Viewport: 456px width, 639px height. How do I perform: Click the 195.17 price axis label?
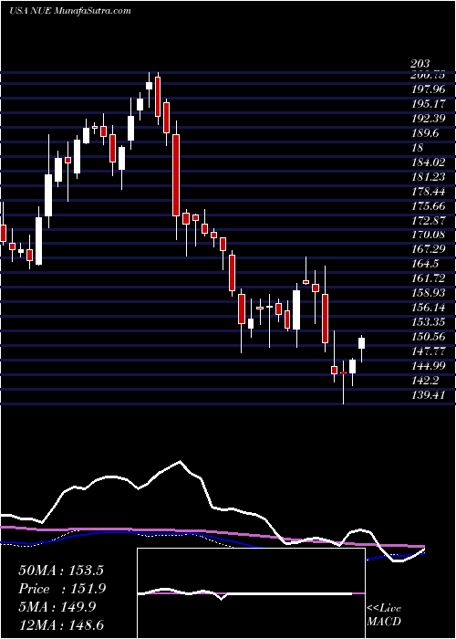click(428, 104)
